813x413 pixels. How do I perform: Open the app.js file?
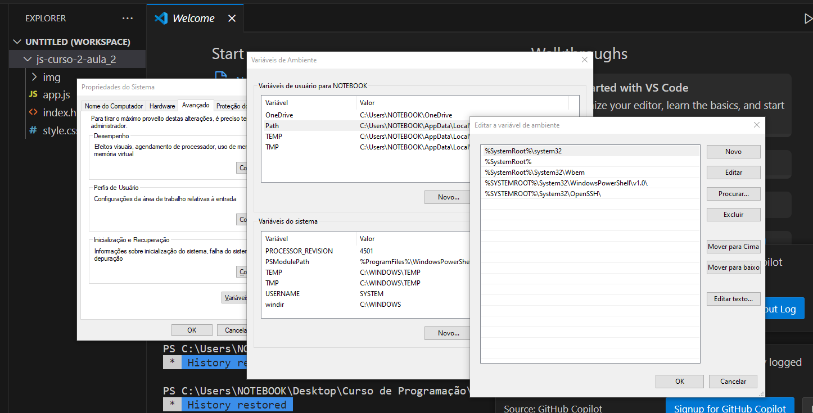56,95
